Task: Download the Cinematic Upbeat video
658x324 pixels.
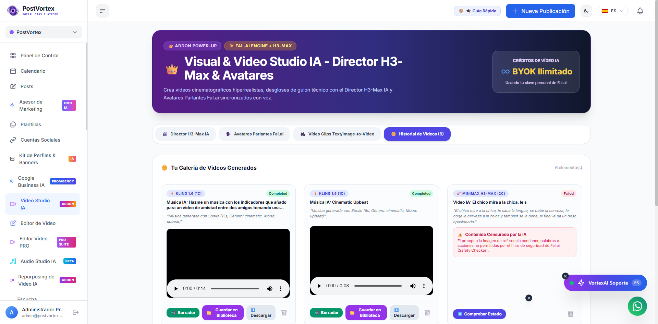Action: (404, 313)
